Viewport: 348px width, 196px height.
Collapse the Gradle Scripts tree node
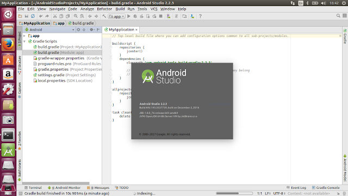pos(24,41)
